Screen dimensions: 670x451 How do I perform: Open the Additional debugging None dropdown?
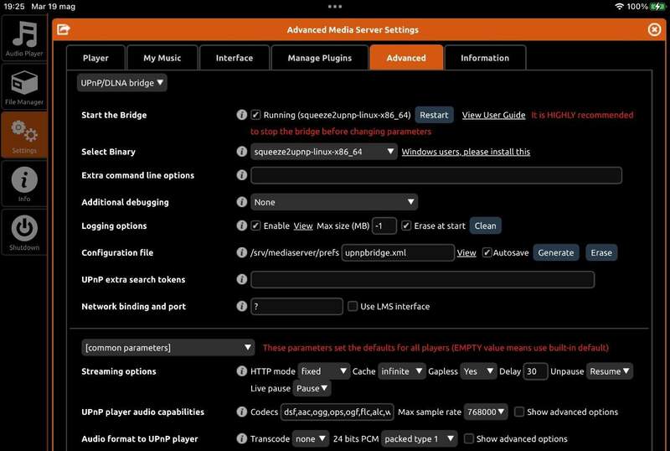tap(334, 202)
